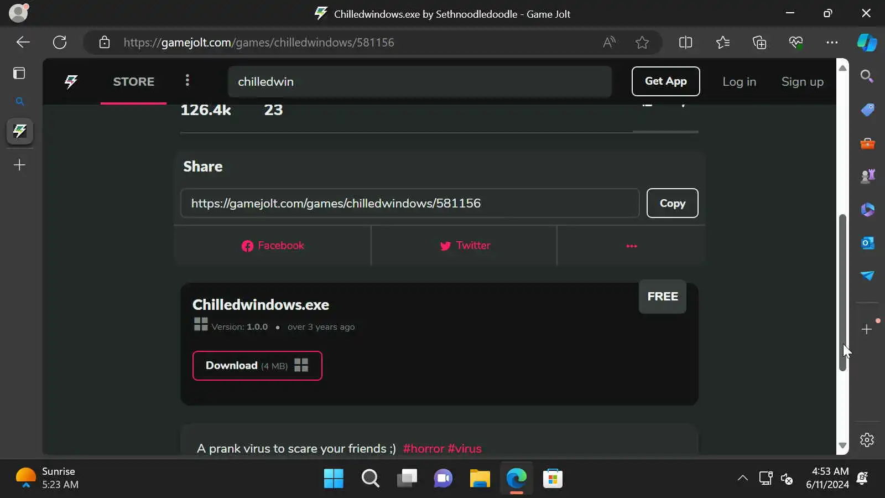The width and height of the screenshot is (885, 498).
Task: Click the vertical scrollbar thumb
Action: coord(842,292)
